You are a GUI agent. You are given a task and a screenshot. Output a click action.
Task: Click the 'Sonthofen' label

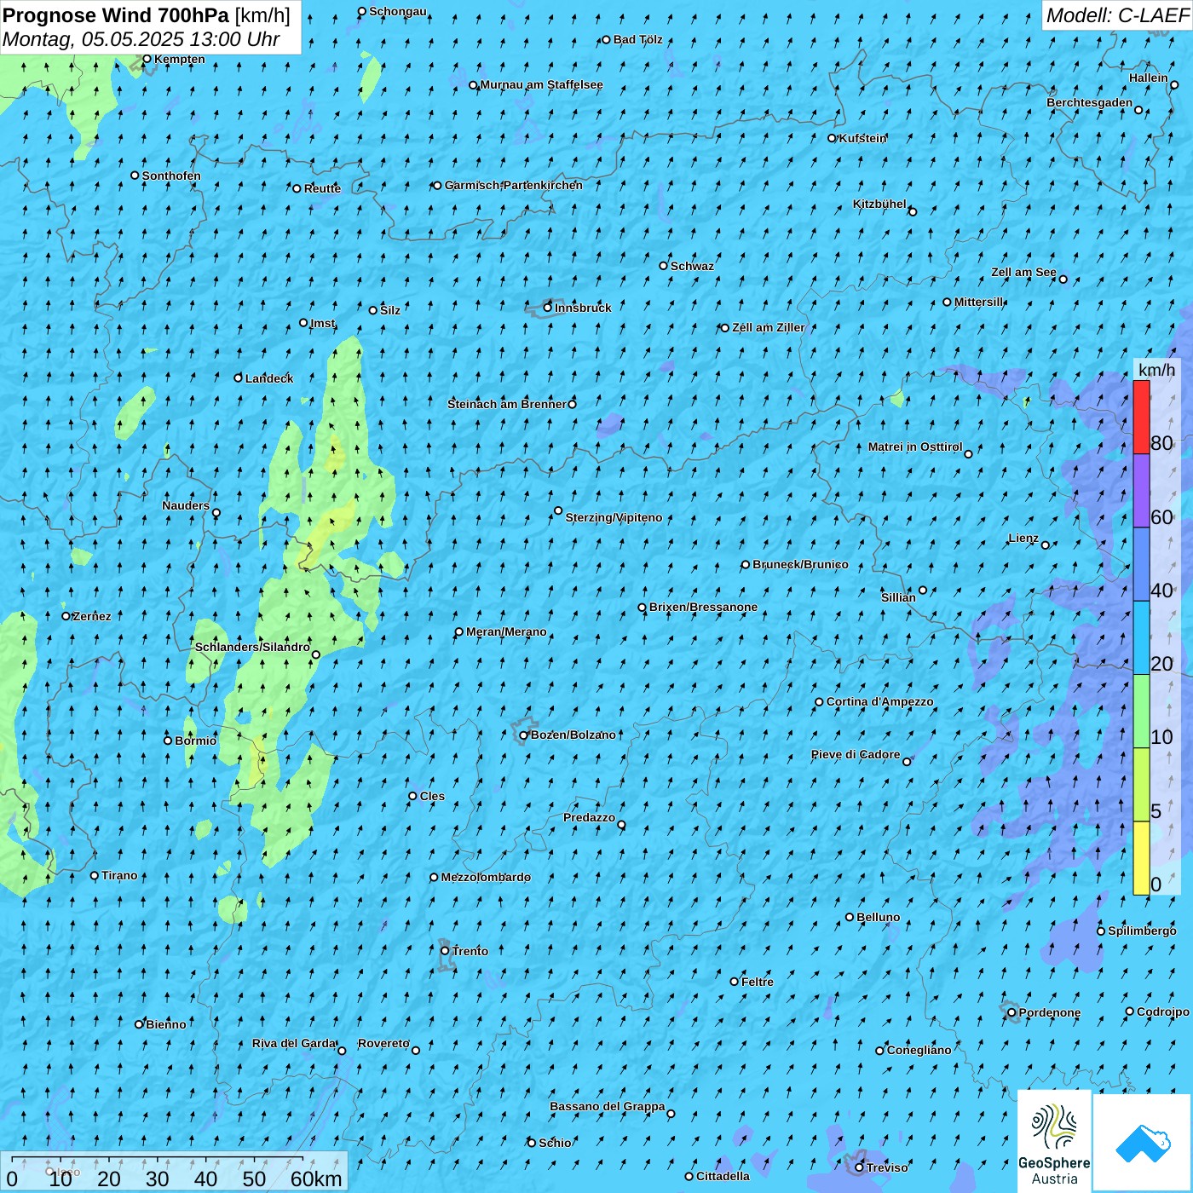click(x=171, y=176)
